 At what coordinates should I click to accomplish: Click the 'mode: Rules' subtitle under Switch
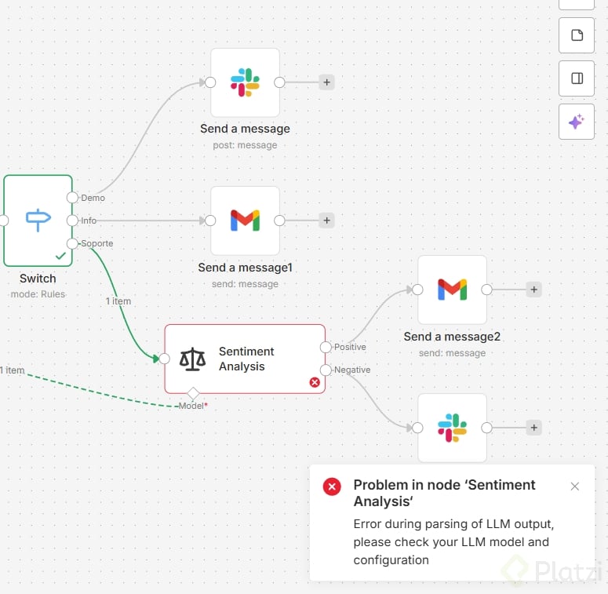point(38,294)
